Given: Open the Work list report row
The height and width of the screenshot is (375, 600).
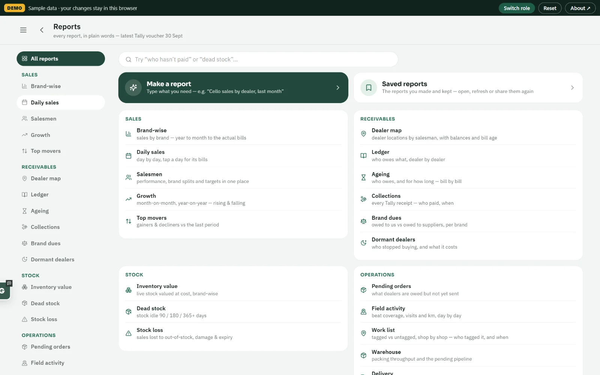Looking at the screenshot, I should coord(468,333).
